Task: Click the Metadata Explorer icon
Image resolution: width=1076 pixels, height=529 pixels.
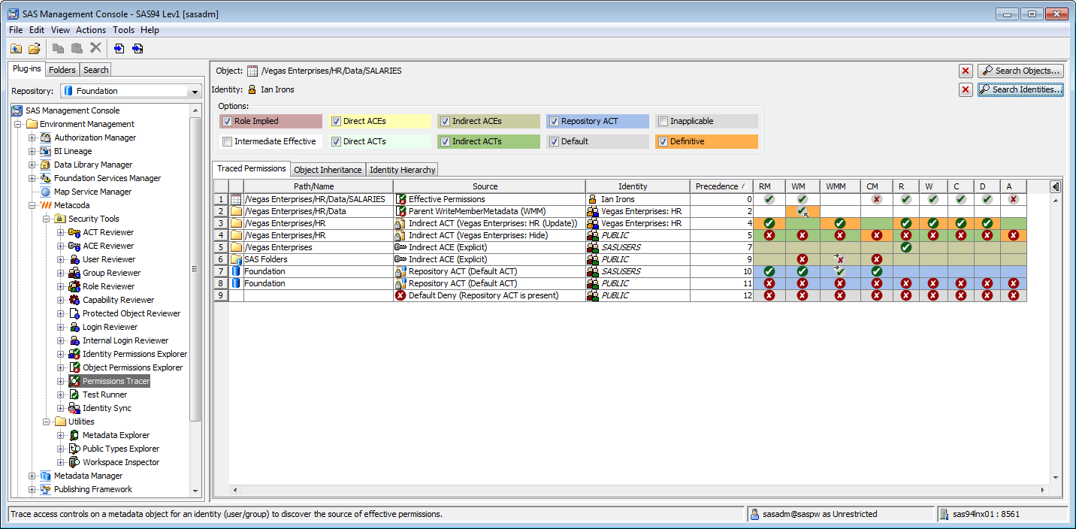Action: pyautogui.click(x=74, y=435)
